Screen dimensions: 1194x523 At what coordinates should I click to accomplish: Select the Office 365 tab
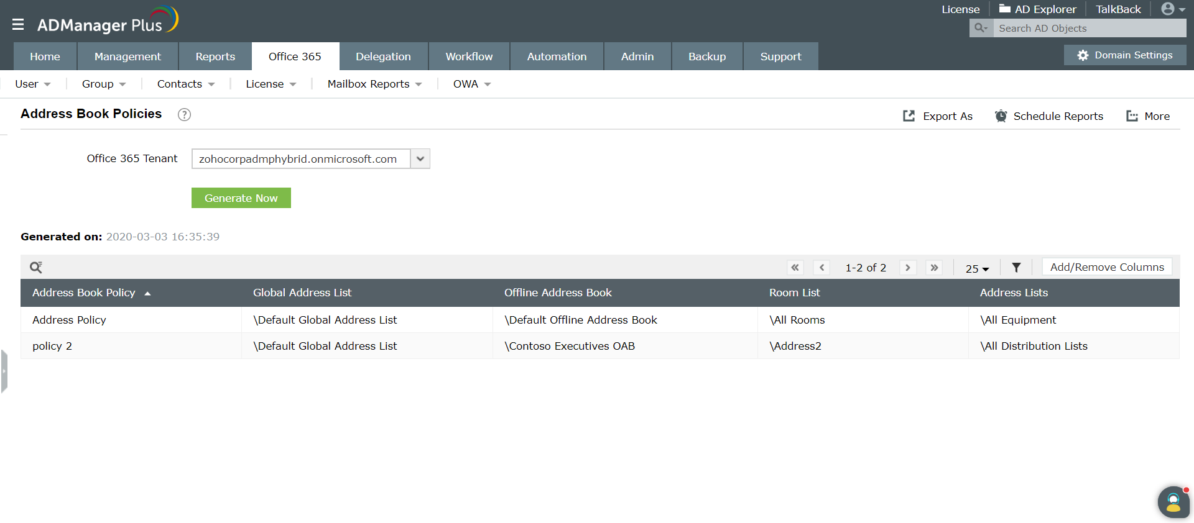(x=295, y=57)
